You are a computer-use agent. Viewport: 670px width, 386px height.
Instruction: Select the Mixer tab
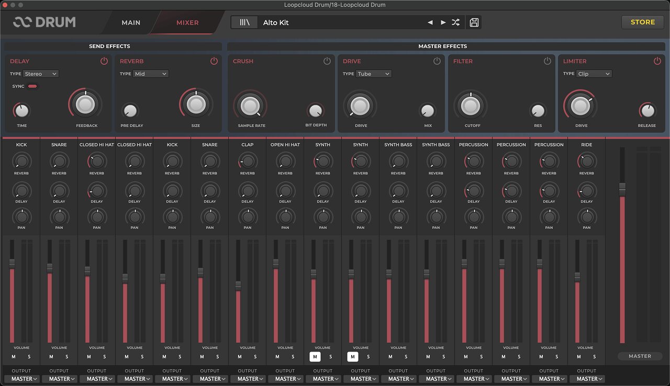[x=187, y=22]
